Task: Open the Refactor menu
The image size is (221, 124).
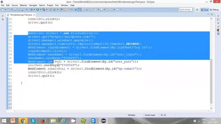Action: pyautogui.click(x=23, y=6)
